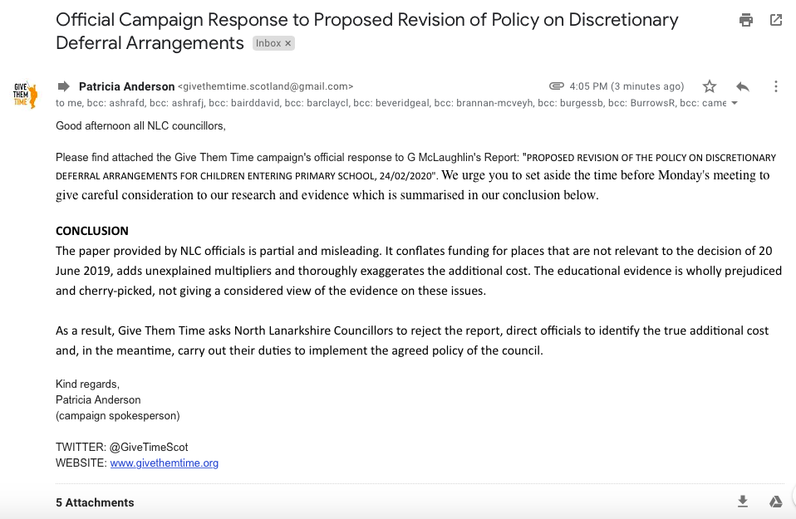
Task: Click the sender name Patricia Anderson
Action: click(126, 86)
